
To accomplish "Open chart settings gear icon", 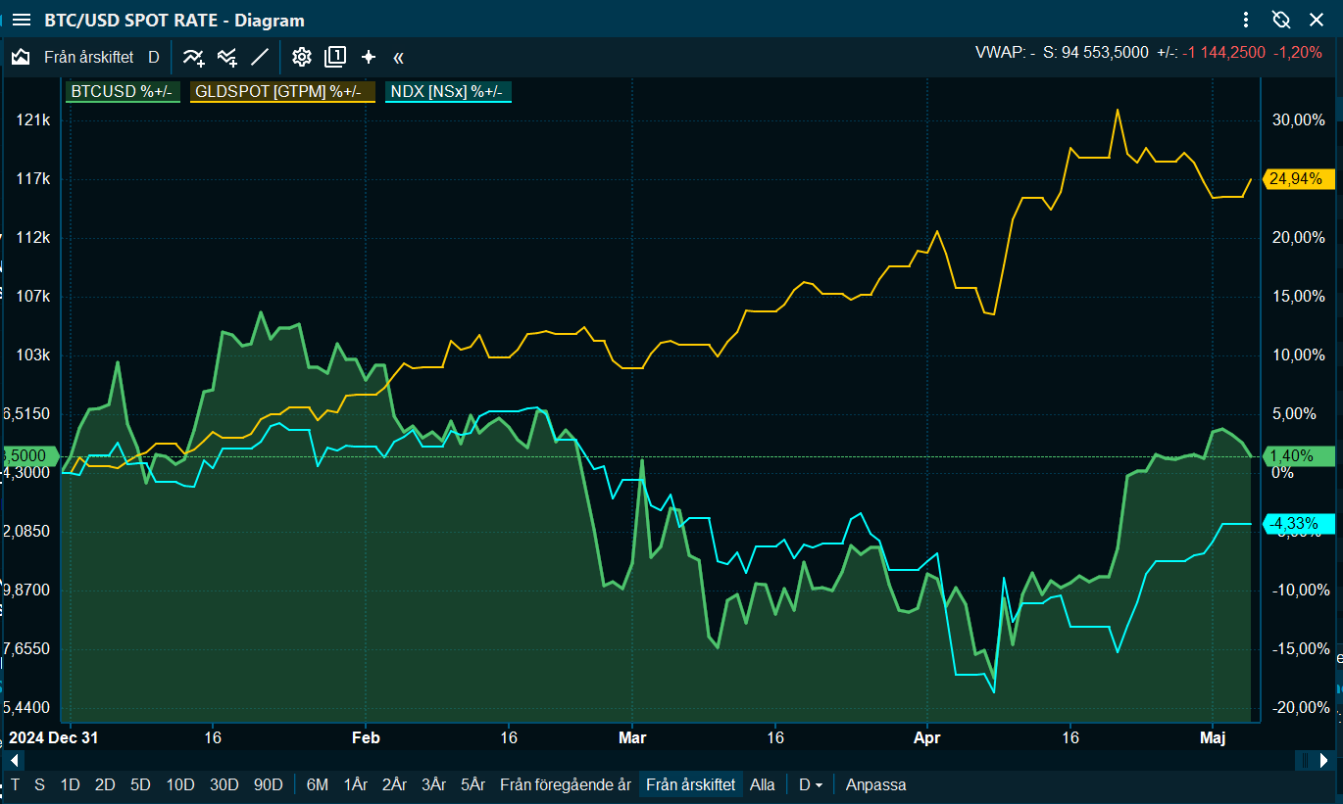I will (x=302, y=57).
